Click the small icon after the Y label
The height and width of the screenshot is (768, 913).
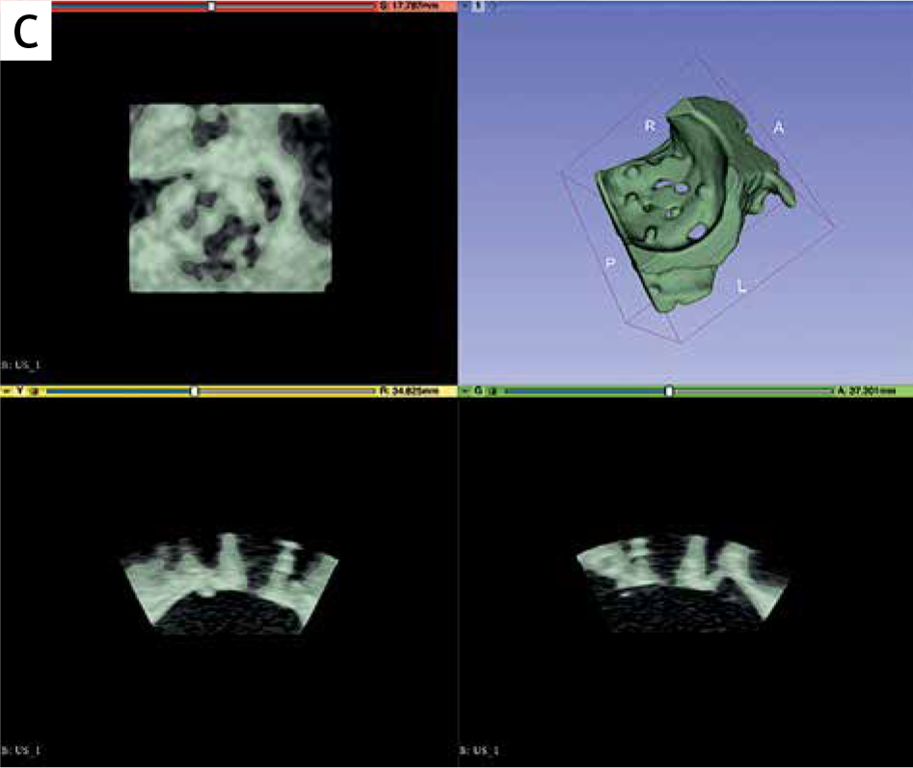[35, 391]
